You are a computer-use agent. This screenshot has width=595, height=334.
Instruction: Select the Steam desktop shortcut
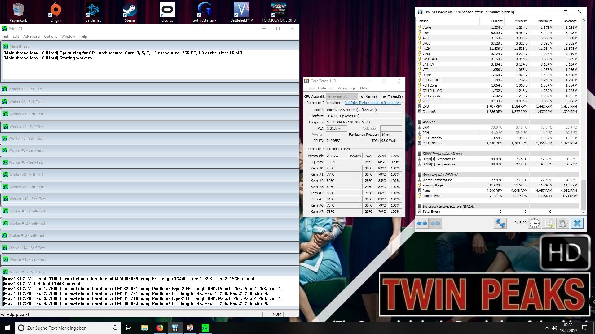(x=130, y=12)
